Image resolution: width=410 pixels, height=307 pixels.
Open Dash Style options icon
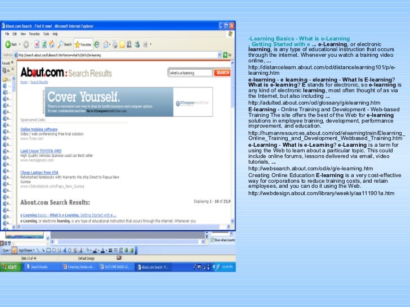click(x=115, y=250)
